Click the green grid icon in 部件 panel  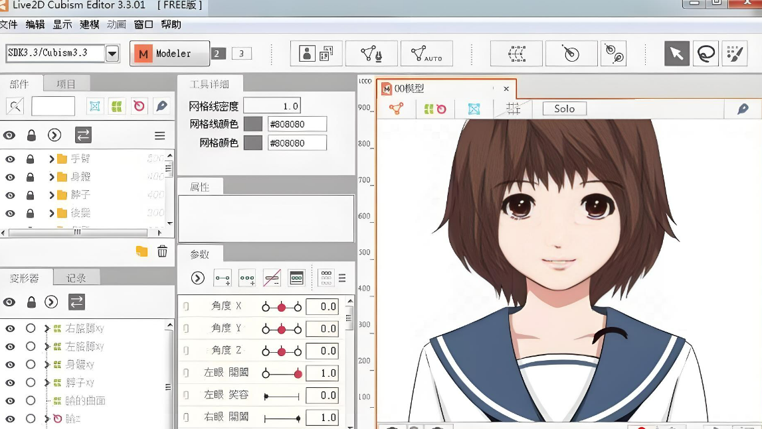pos(117,106)
